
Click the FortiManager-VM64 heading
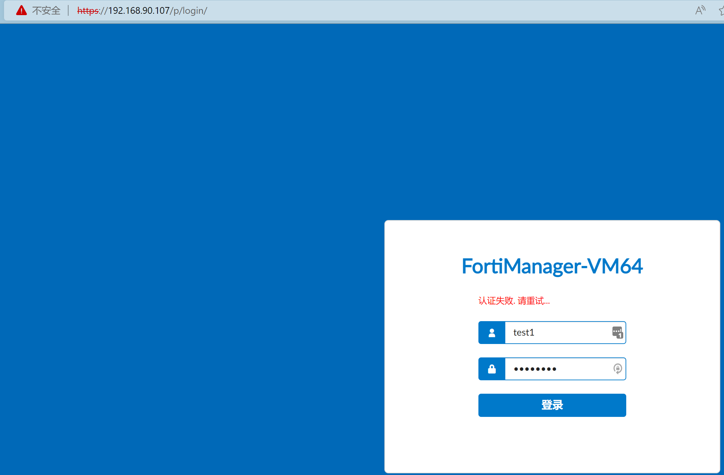point(552,266)
